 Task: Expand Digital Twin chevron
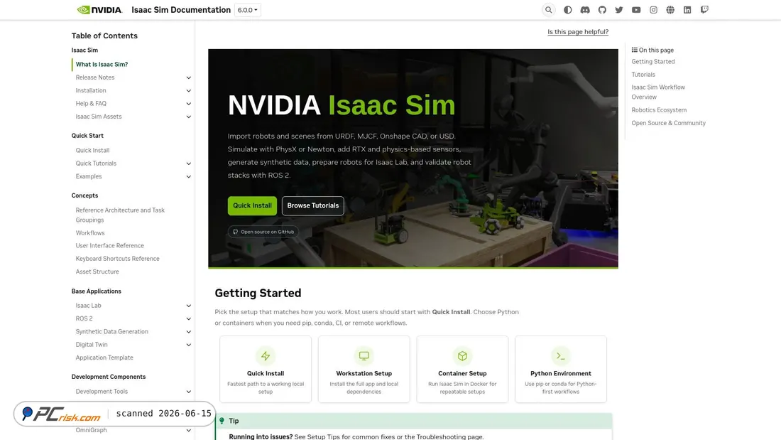pos(189,344)
